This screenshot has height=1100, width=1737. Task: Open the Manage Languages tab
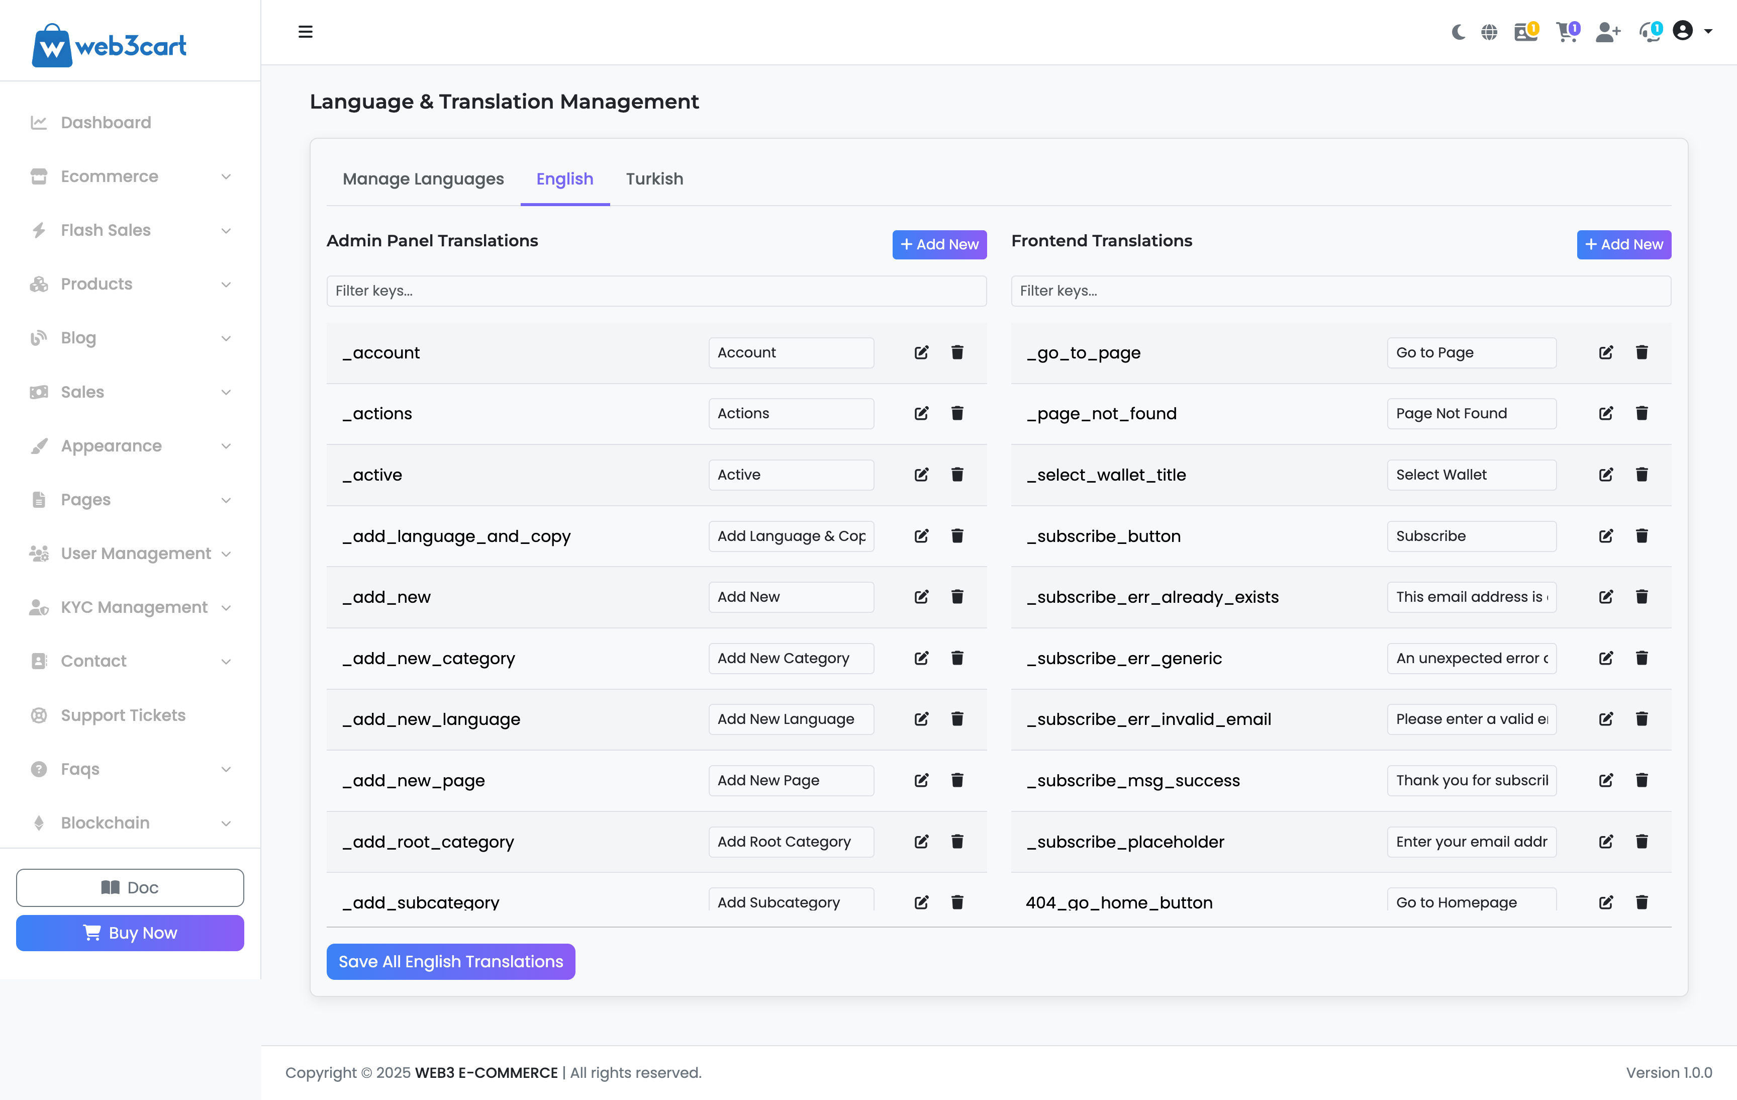pos(423,179)
